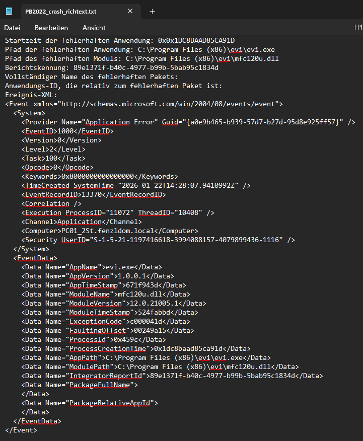
Task: Open the Bearbeiten menu
Action: tap(51, 28)
